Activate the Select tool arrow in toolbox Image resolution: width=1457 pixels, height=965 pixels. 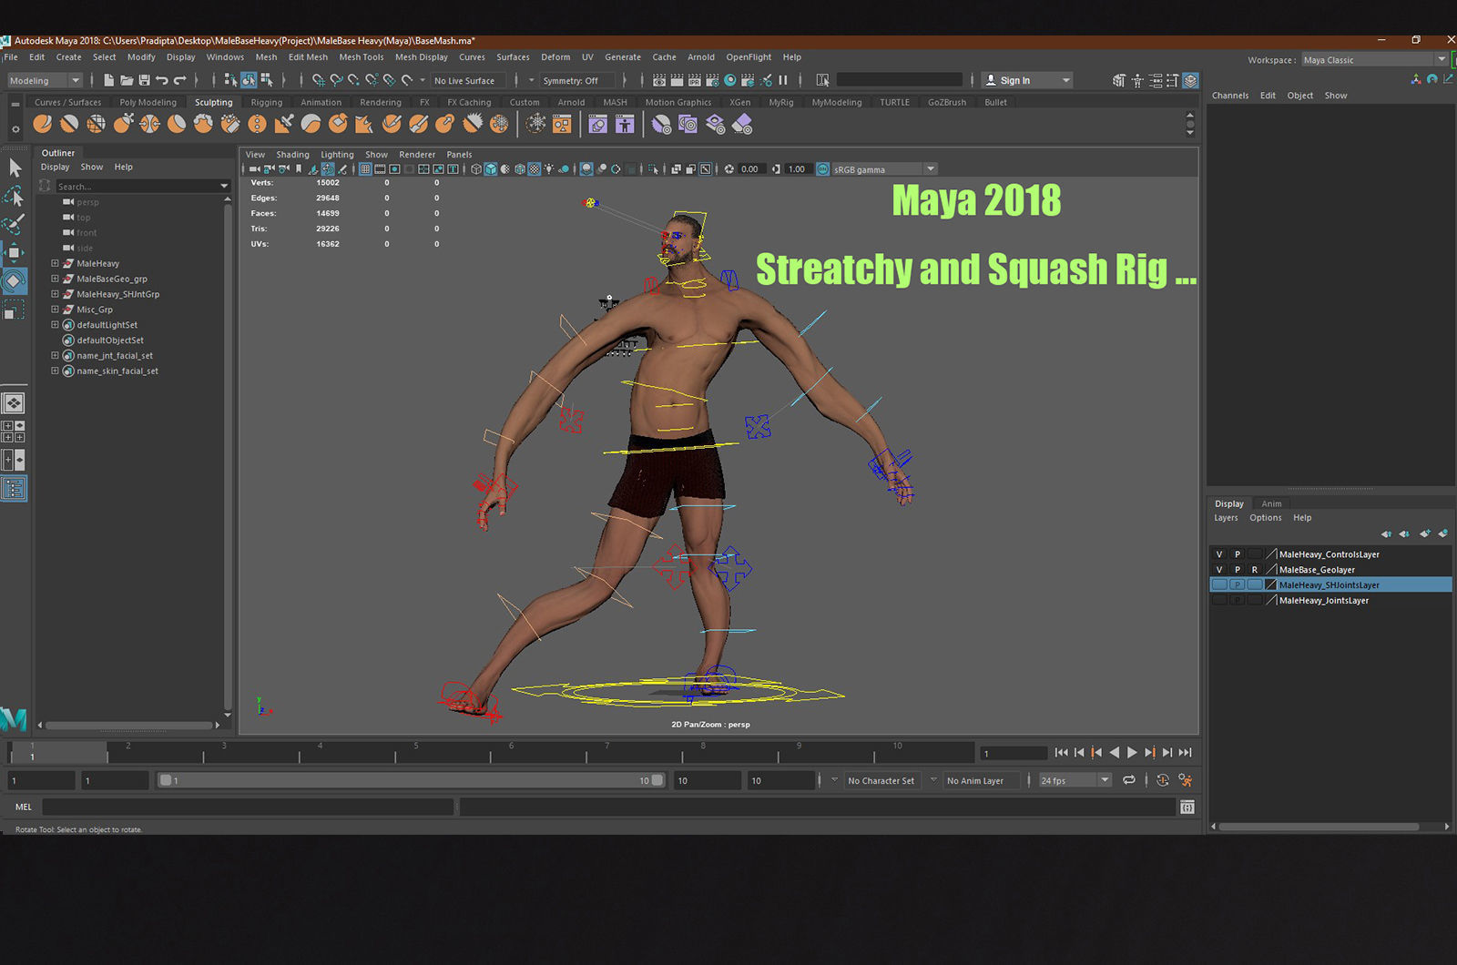click(x=15, y=168)
